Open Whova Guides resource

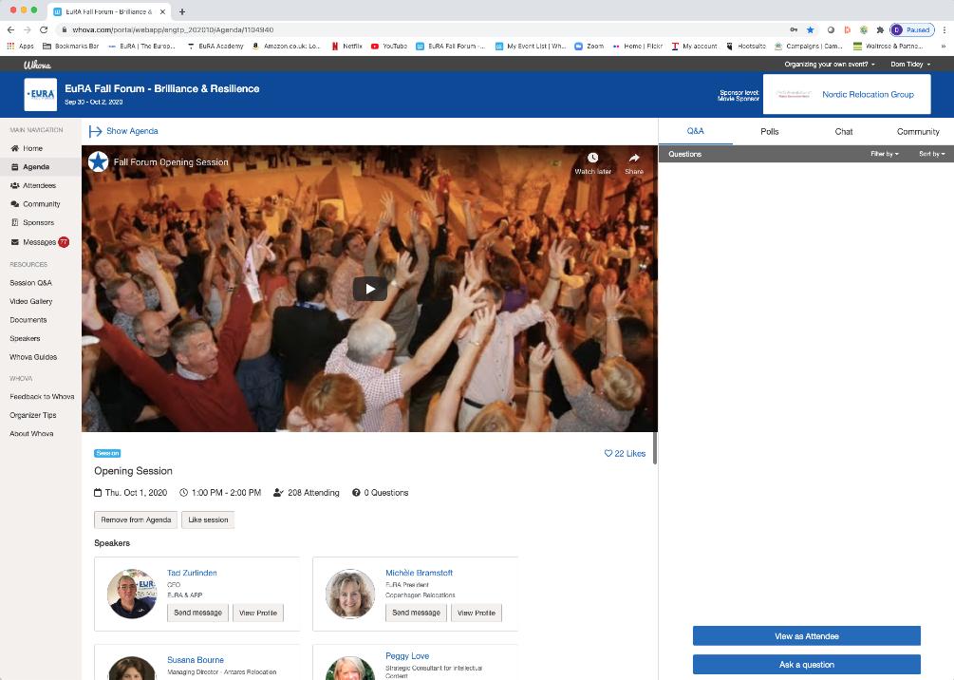(x=33, y=357)
